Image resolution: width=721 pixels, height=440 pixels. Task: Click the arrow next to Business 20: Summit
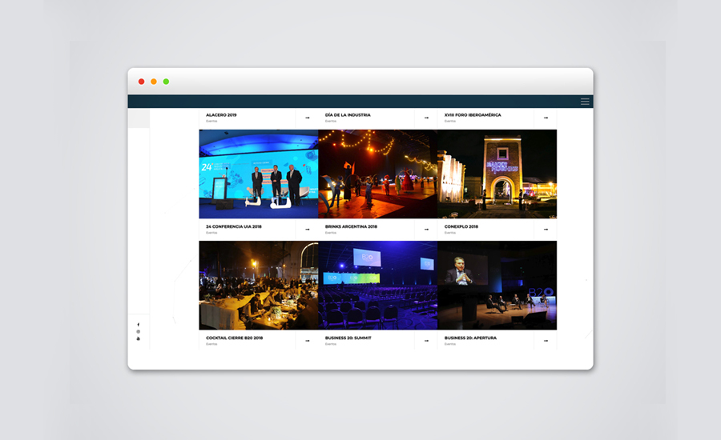coord(426,341)
